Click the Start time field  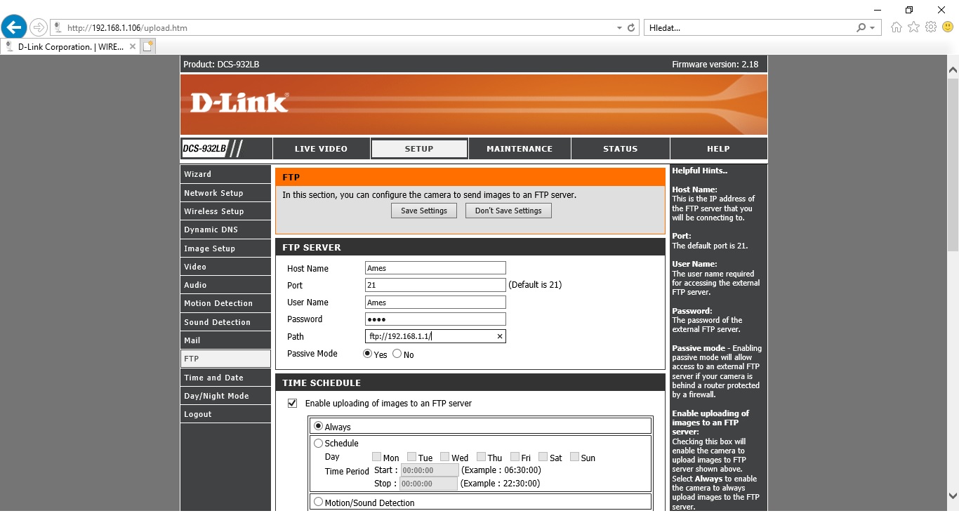tap(430, 470)
